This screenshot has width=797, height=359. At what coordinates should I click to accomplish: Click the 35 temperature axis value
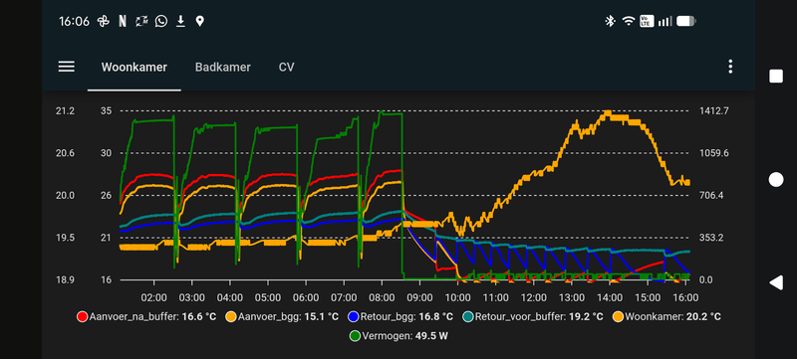coord(107,110)
